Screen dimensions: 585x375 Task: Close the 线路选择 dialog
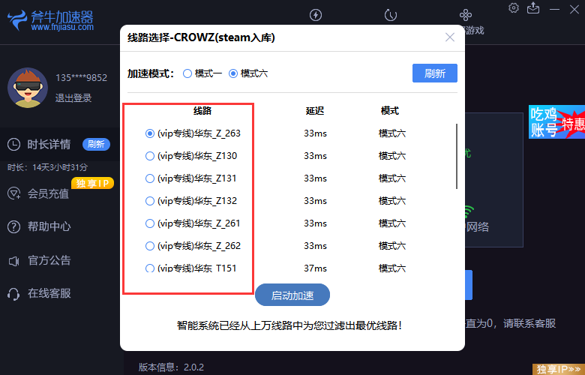click(x=450, y=37)
